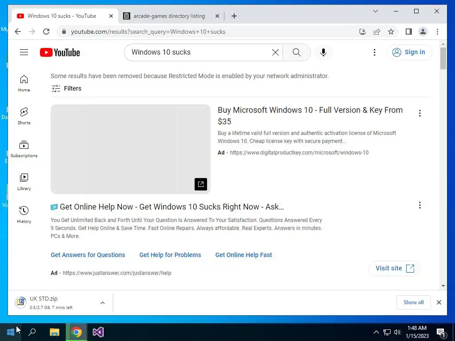
Task: Switch to arcade-games directory listing tab
Action: (x=169, y=16)
